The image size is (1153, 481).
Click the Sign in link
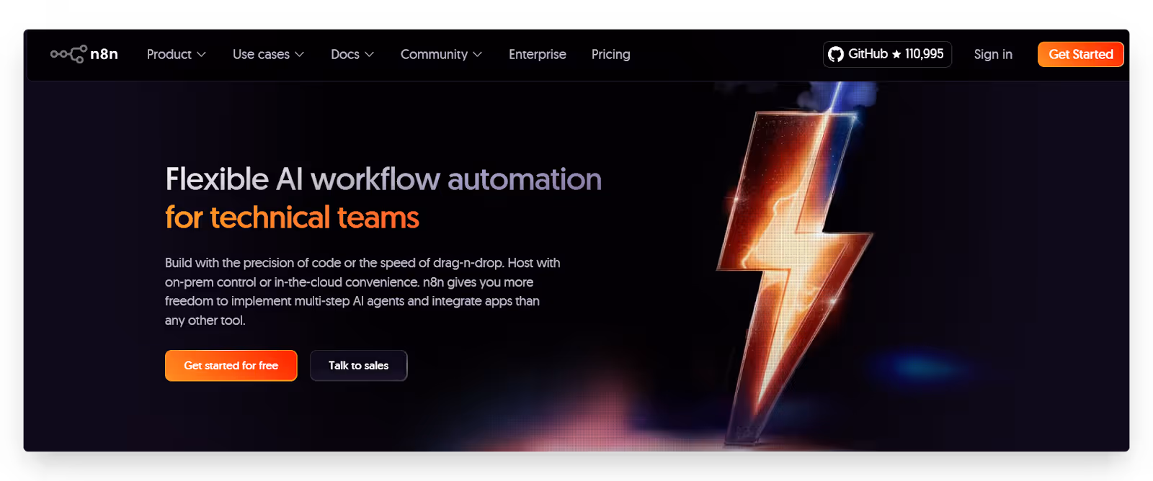(993, 54)
